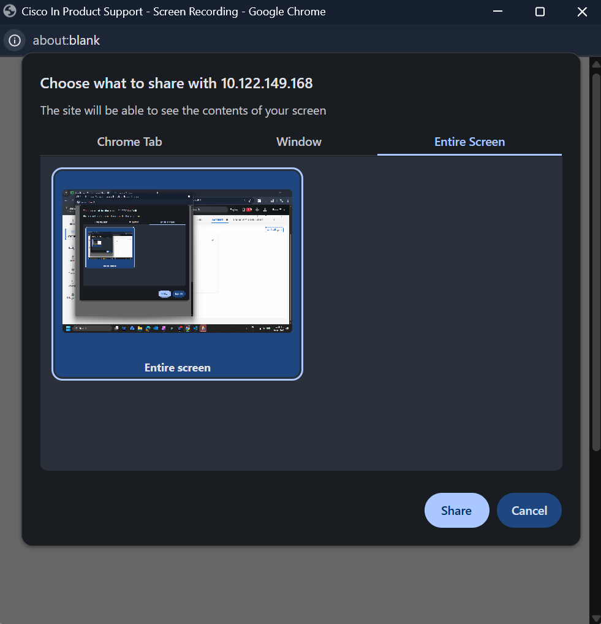Image resolution: width=601 pixels, height=624 pixels.
Task: Click the scrollbar track below the thumb
Action: pos(594,533)
